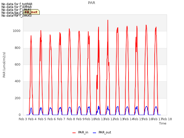184x138 pixels.
Task: Click the x-axis tick Feb 8
Action: [x=71, y=119]
